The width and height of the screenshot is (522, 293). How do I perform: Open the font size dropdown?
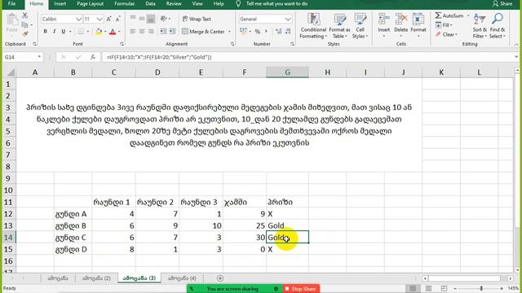click(x=100, y=19)
